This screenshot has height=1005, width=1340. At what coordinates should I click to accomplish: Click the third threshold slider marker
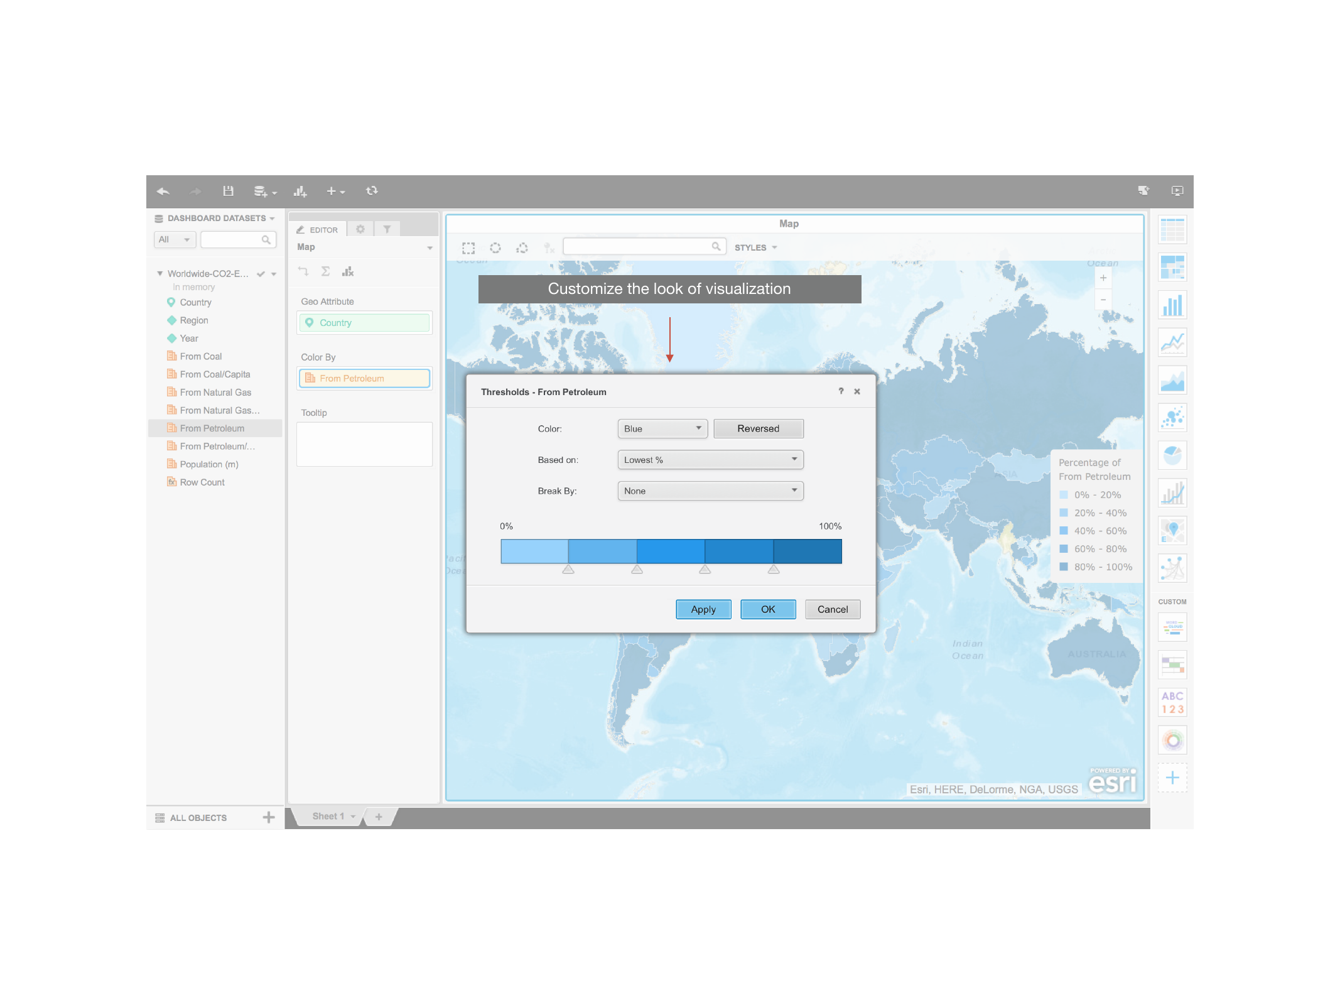coord(705,569)
